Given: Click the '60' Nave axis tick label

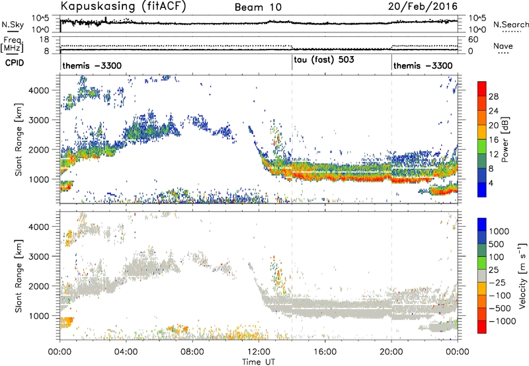Looking at the screenshot, I should 473,40.
